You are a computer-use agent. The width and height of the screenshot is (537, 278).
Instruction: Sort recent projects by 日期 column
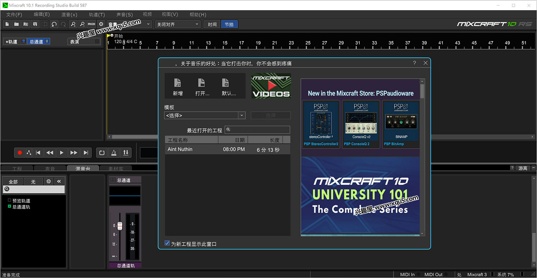(x=233, y=140)
